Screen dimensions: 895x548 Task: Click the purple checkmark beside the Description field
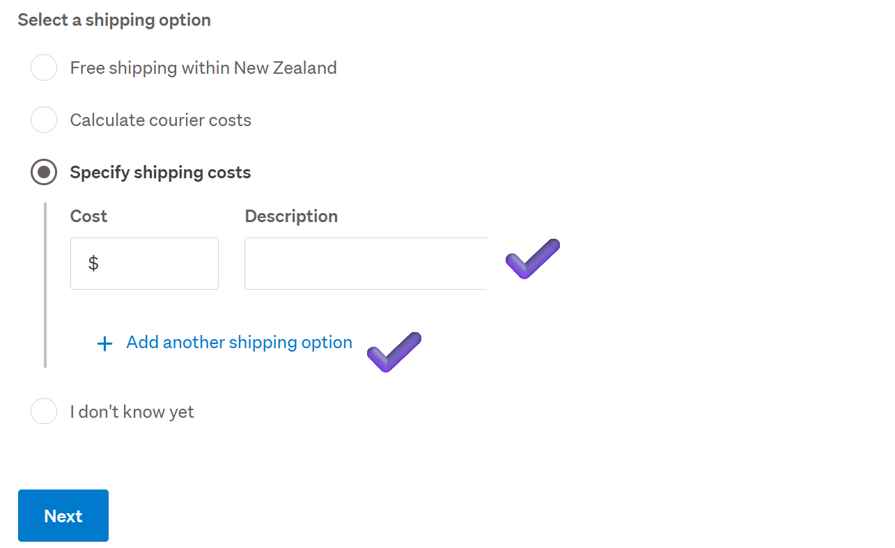[x=532, y=258]
